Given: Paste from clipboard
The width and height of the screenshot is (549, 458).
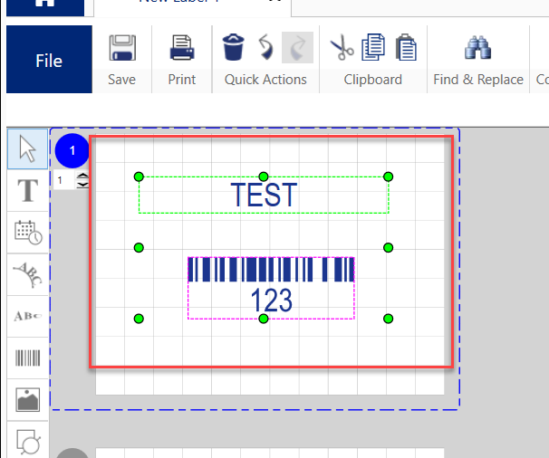Looking at the screenshot, I should click(x=405, y=47).
